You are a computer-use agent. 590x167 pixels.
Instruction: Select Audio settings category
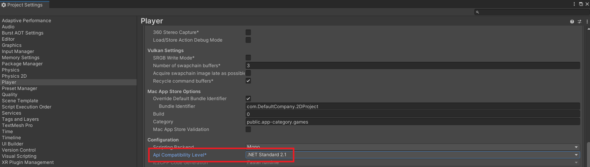coord(8,27)
